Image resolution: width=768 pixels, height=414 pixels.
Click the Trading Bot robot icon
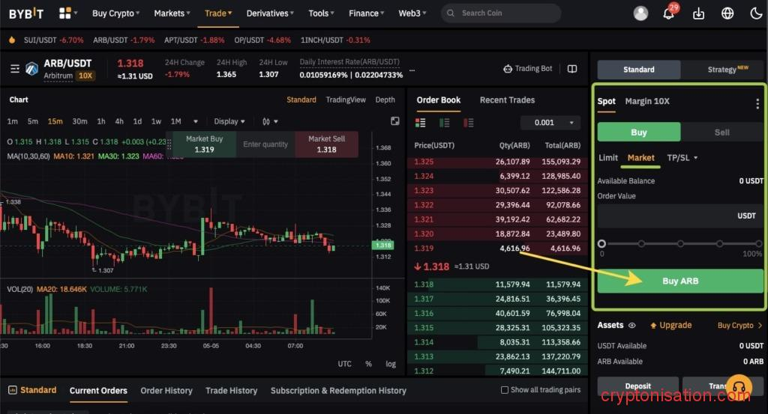click(x=508, y=69)
